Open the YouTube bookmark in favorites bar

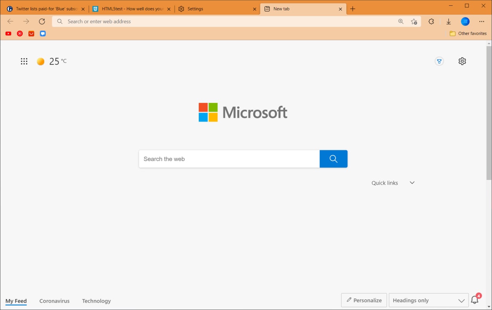click(x=8, y=34)
